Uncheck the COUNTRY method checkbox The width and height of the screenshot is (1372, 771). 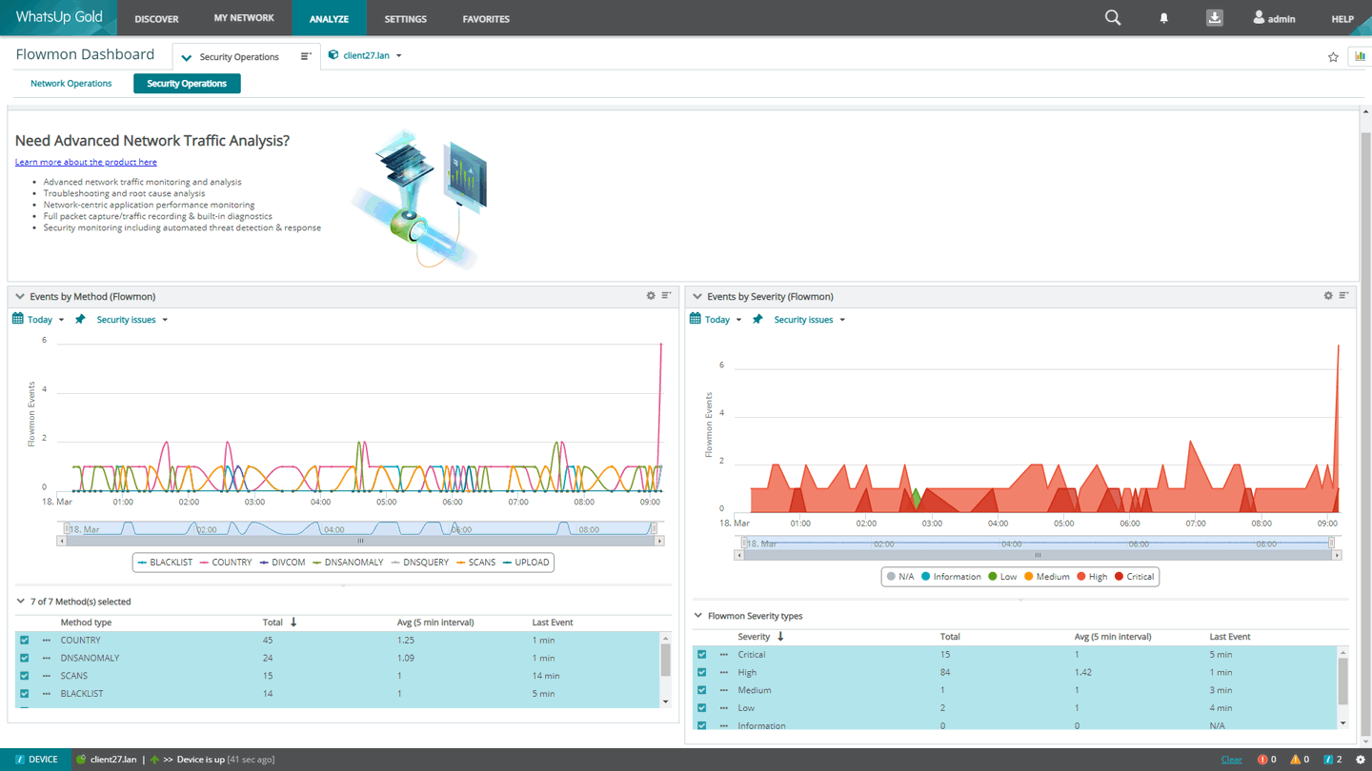(25, 641)
